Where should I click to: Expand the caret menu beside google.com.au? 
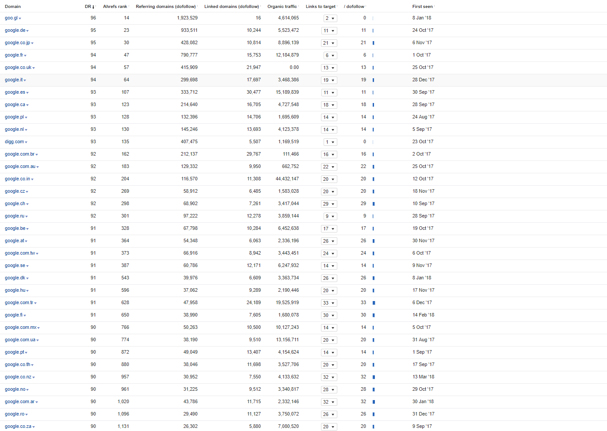(38, 167)
